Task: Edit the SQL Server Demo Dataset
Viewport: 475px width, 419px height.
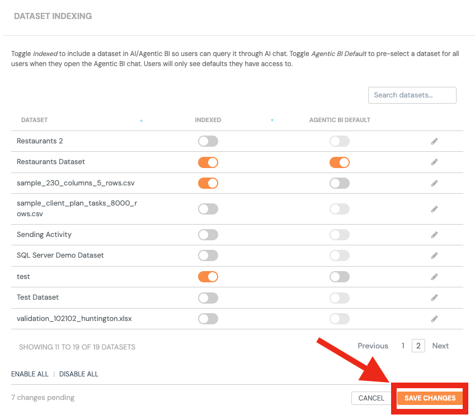Action: tap(434, 255)
